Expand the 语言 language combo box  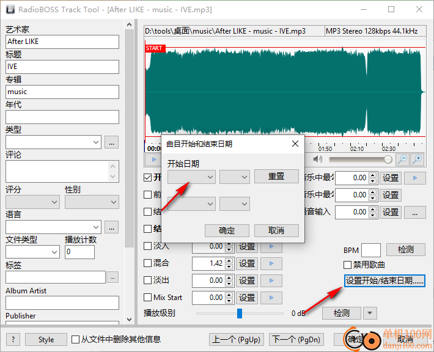96,227
